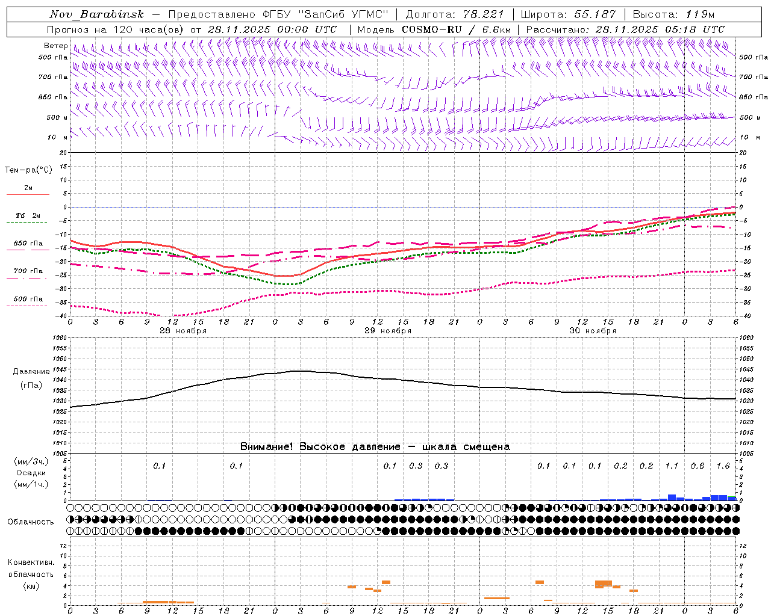Viewport: 771px width, 616px height.
Task: Select the text Предоставлено ФГБУ "ЗапСиб УГМС"
Action: pos(278,14)
